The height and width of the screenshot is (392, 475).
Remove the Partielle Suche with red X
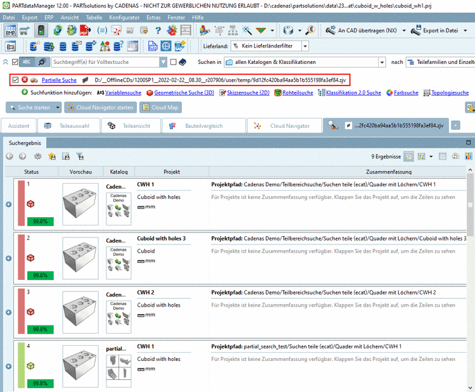tap(25, 80)
